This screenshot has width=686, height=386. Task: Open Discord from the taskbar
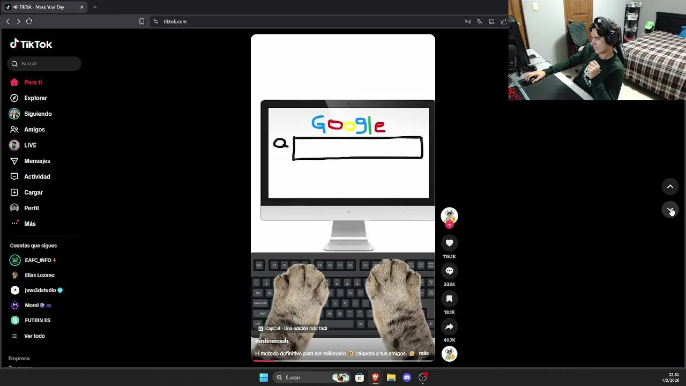tap(407, 377)
